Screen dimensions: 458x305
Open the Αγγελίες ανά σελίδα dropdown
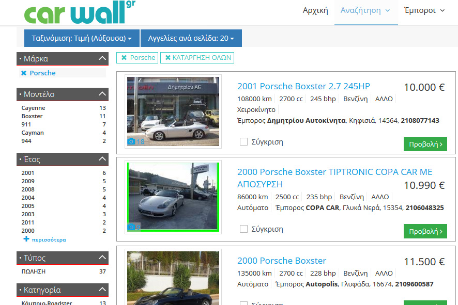point(191,38)
